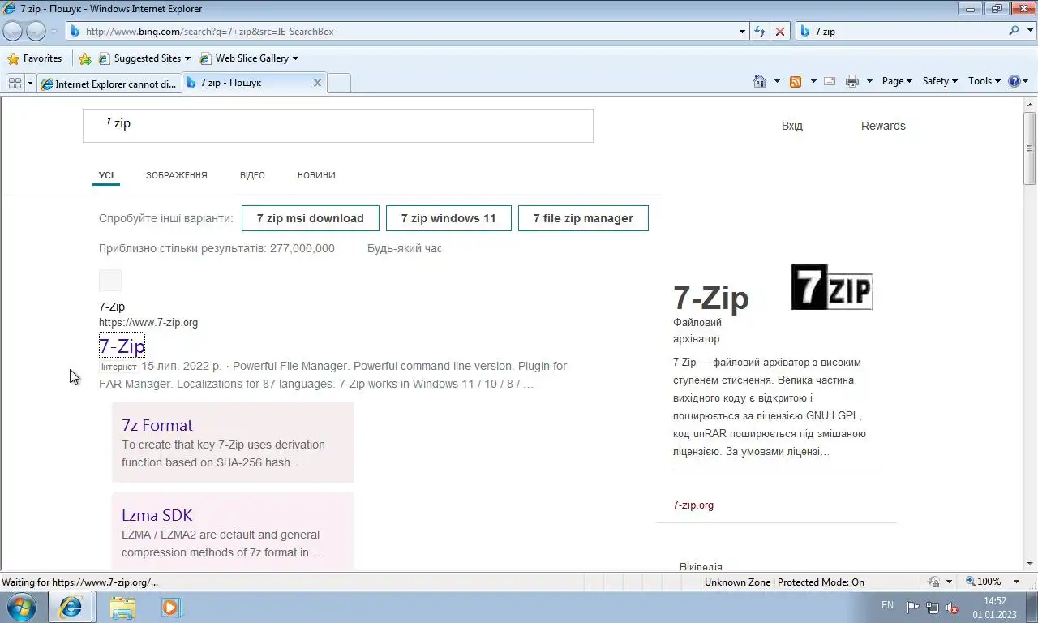Image resolution: width=1038 pixels, height=623 pixels.
Task: Click the blue Help question mark icon
Action: 1014,81
